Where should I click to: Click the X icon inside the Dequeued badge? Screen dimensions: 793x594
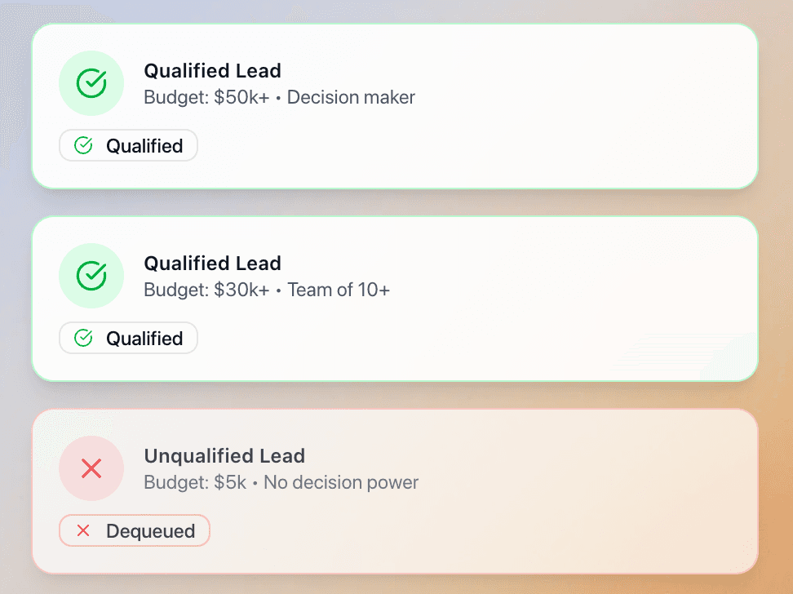pos(82,530)
